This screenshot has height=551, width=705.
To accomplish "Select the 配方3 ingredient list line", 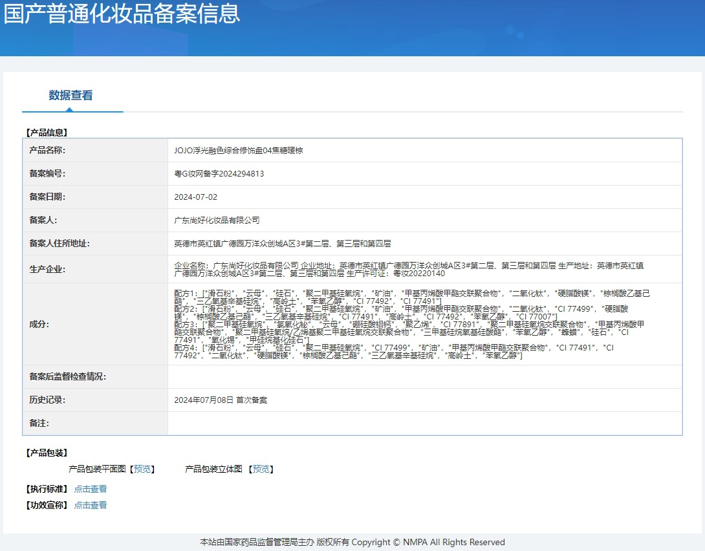I will [409, 332].
